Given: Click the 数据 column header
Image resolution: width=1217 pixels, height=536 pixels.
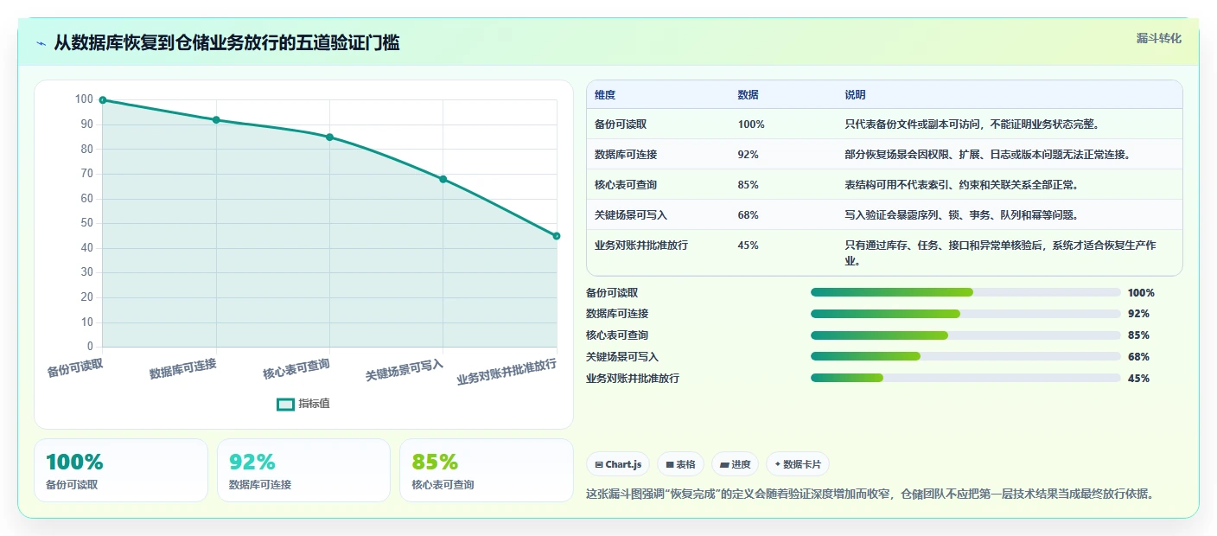Looking at the screenshot, I should coord(748,95).
